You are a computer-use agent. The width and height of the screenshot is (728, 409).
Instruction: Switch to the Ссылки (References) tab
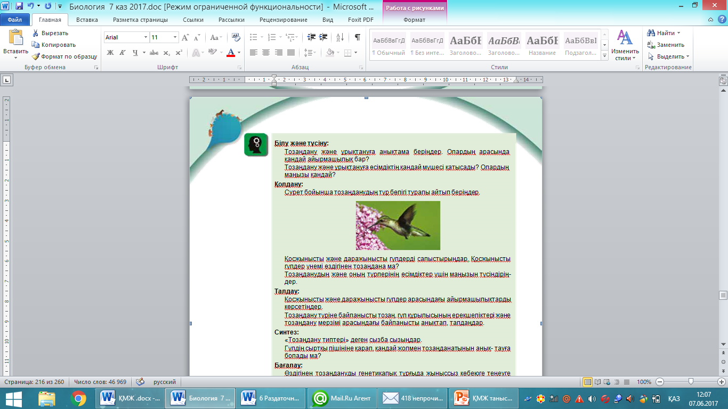[193, 20]
